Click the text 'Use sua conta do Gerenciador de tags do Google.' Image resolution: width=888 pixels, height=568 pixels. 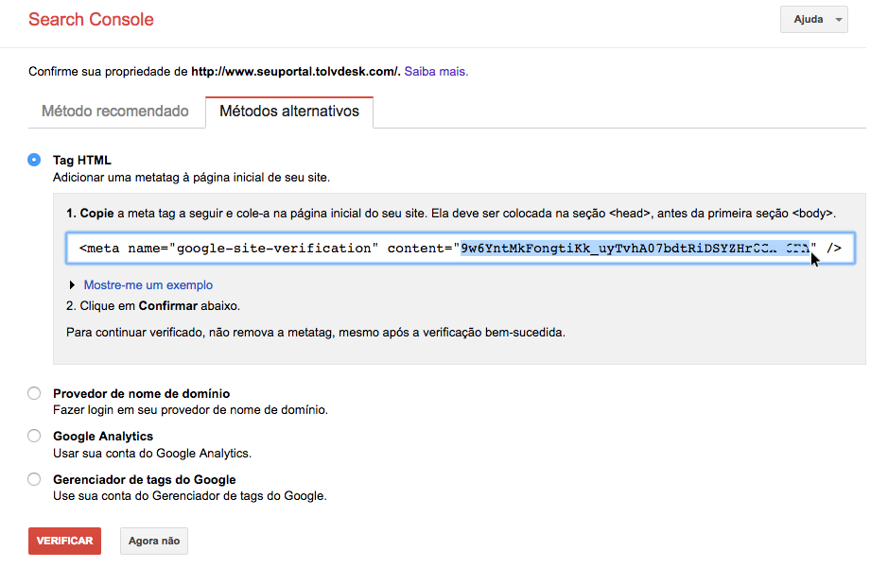tap(190, 495)
